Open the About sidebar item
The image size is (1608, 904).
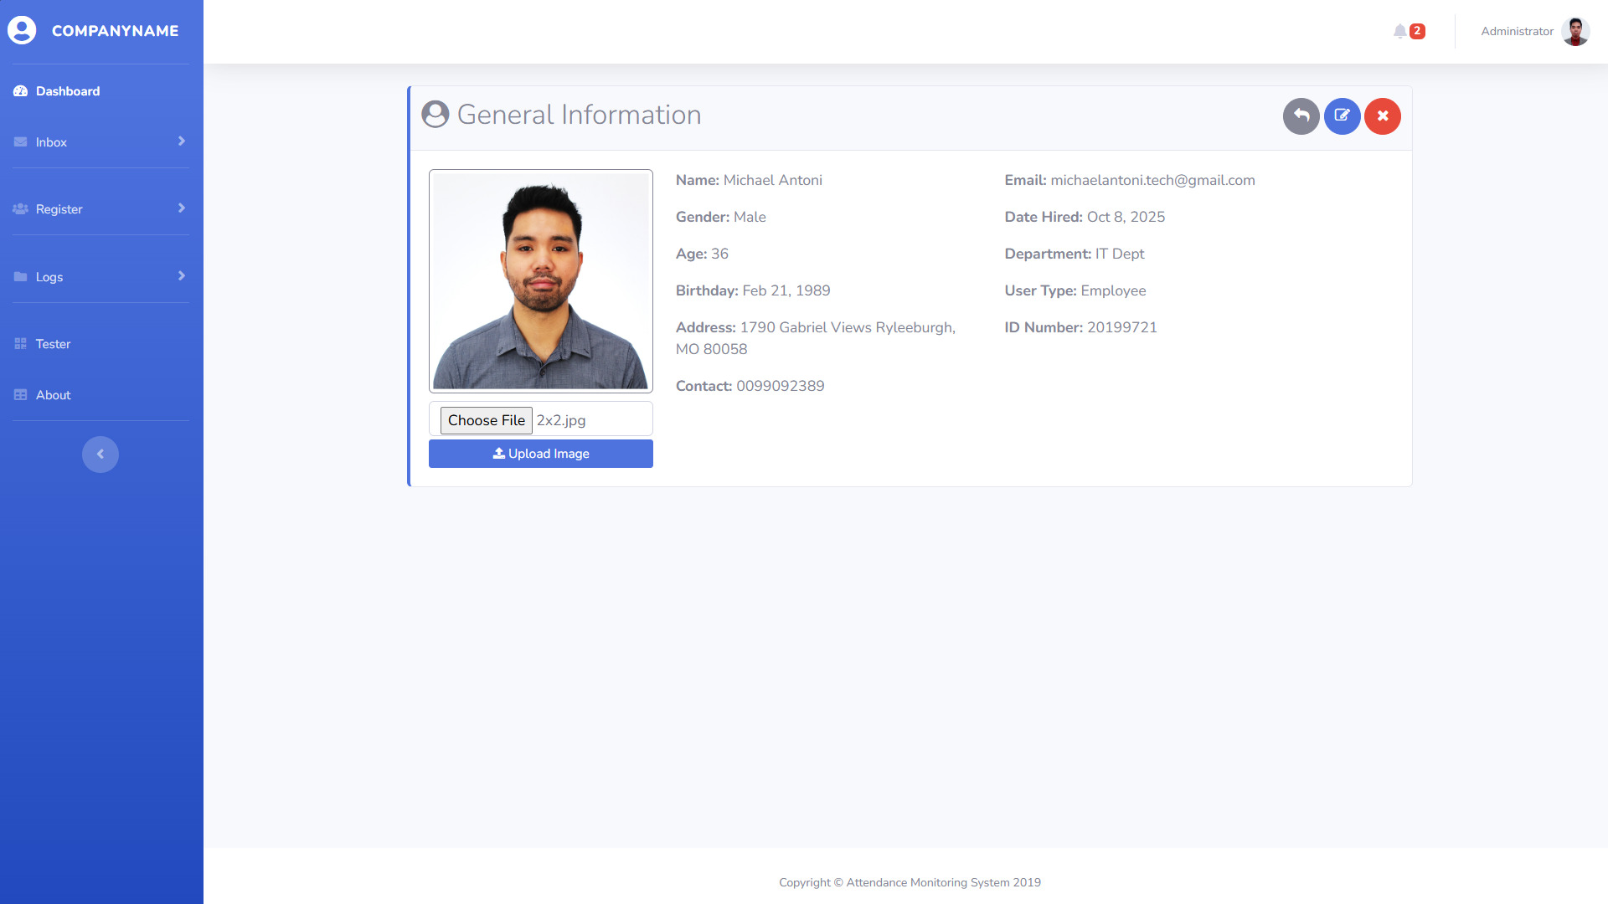(53, 395)
